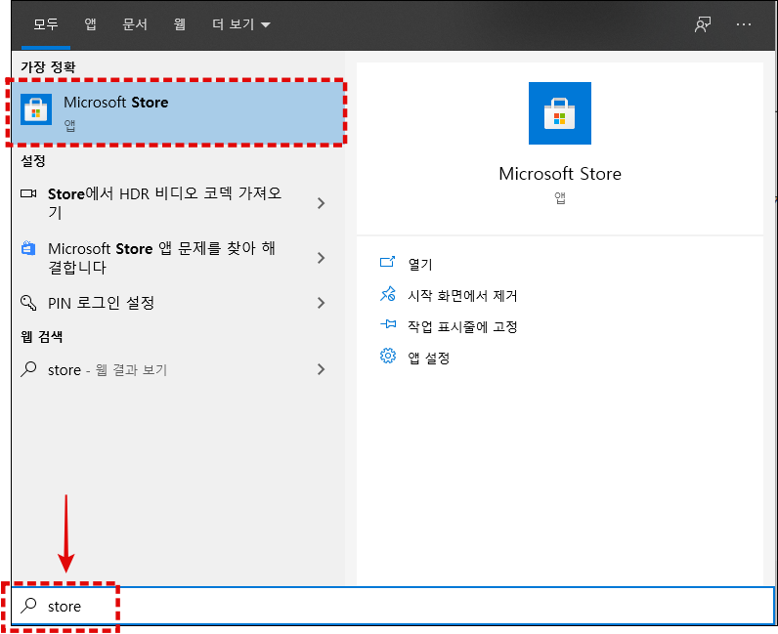
Task: Click 열기 to open the app
Action: [420, 264]
